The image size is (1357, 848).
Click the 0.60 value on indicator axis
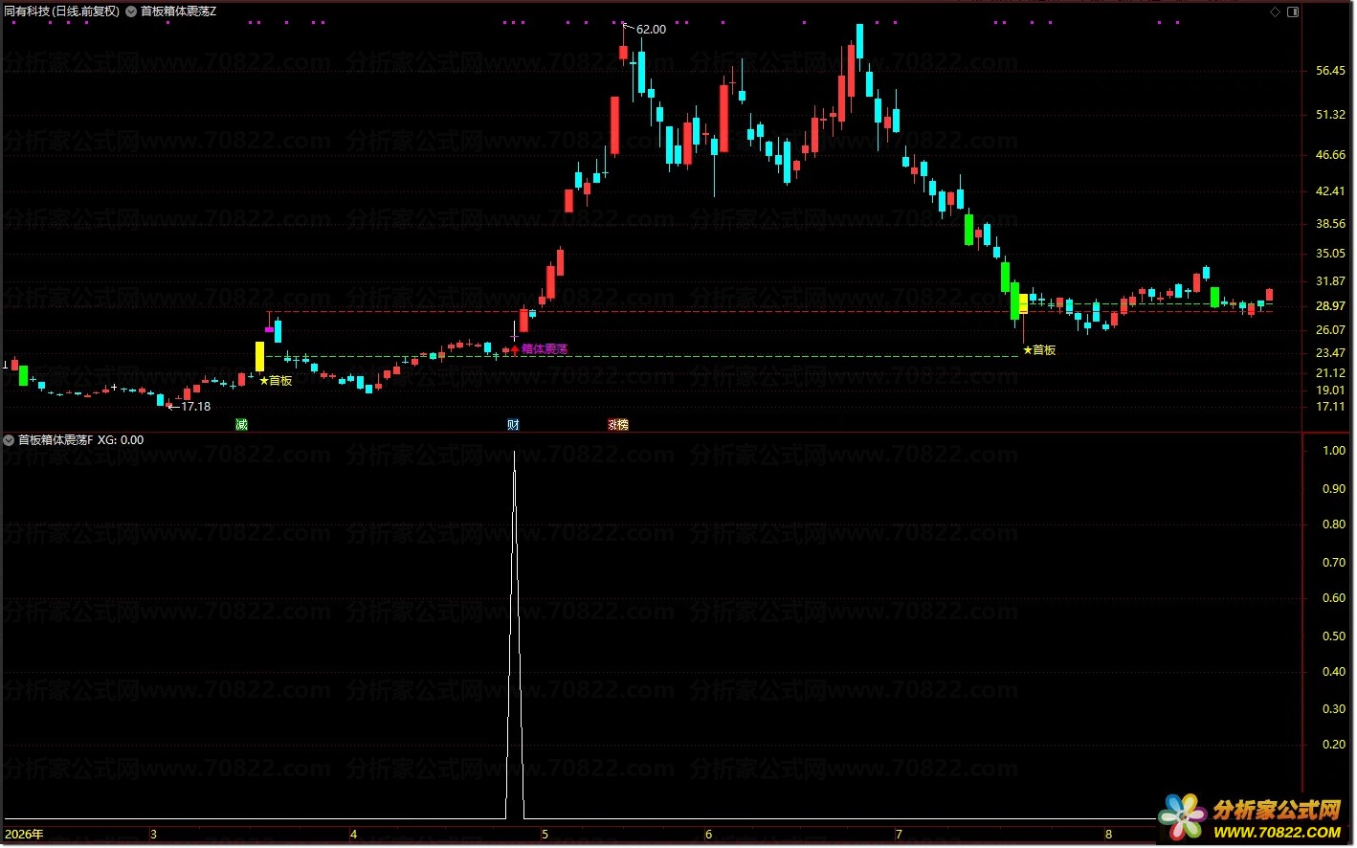point(1334,598)
